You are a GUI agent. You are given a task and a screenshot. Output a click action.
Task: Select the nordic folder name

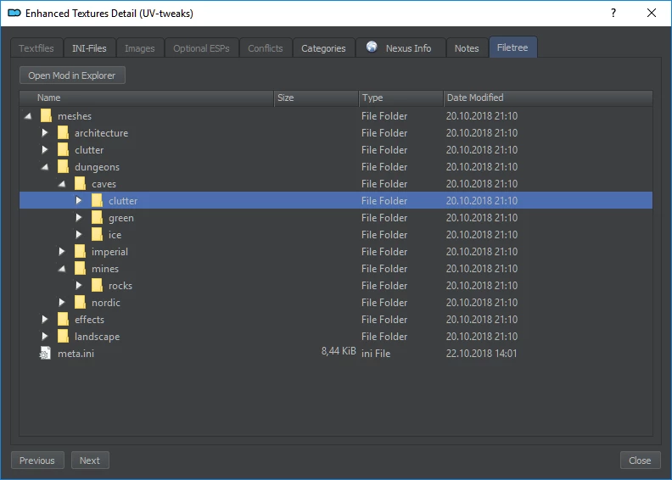click(106, 302)
